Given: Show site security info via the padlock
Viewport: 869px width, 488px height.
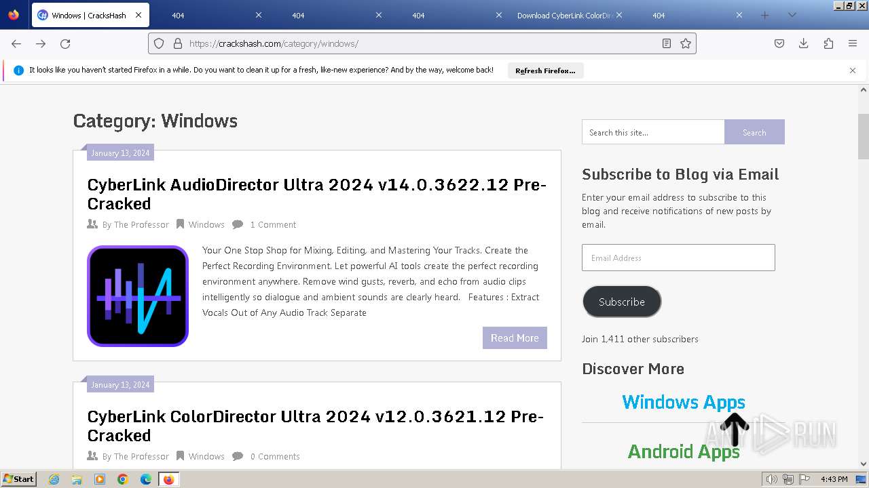Looking at the screenshot, I should point(178,43).
